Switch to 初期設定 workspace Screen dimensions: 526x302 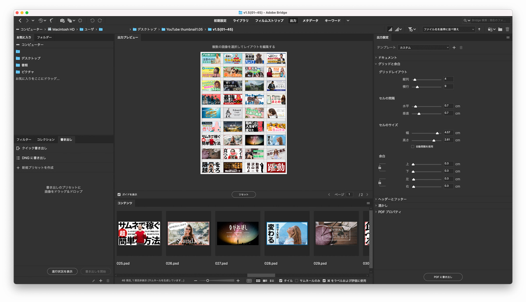tap(220, 21)
